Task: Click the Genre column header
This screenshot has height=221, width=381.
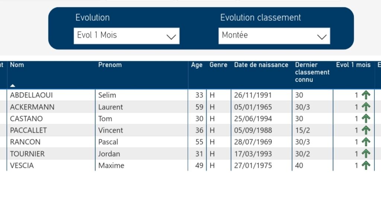Action: tap(218, 65)
